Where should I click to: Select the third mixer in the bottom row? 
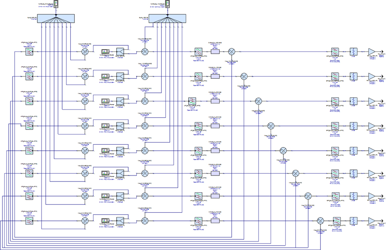(320, 221)
